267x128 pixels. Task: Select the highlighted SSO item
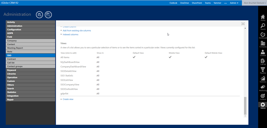(30, 56)
